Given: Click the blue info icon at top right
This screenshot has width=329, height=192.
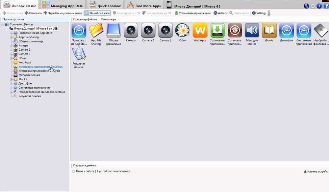Looking at the screenshot, I should [319, 6].
